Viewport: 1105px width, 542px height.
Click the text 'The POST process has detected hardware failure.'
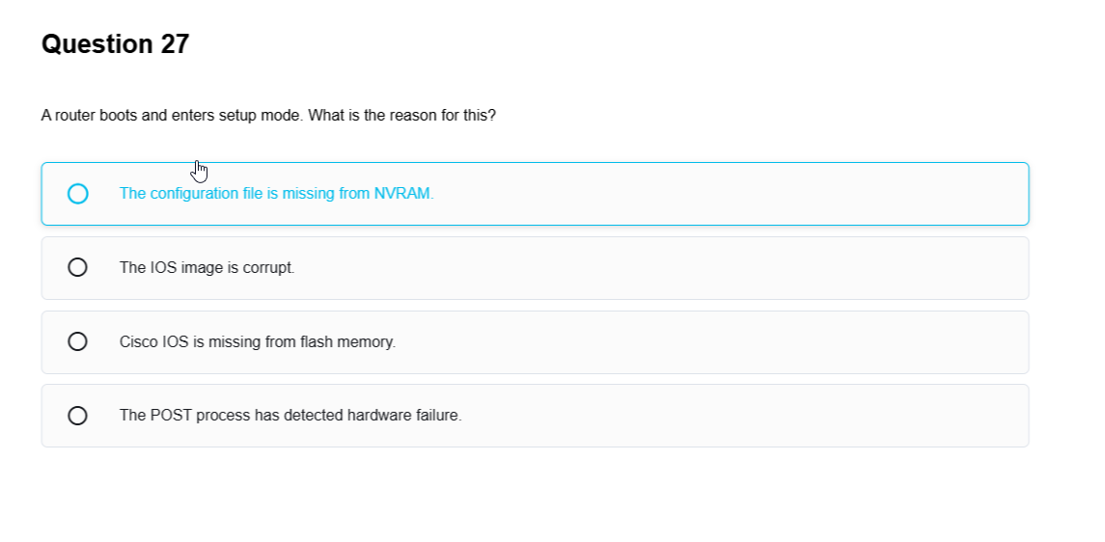point(290,416)
